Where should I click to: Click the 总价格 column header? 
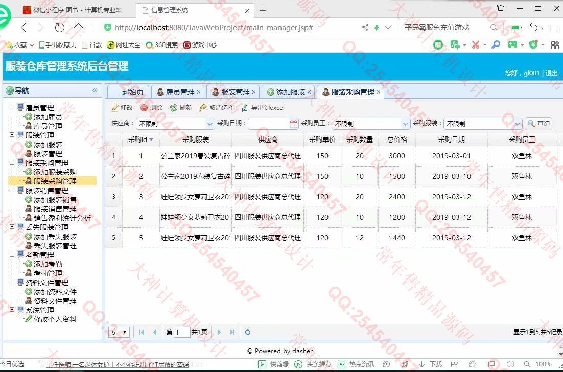(397, 139)
